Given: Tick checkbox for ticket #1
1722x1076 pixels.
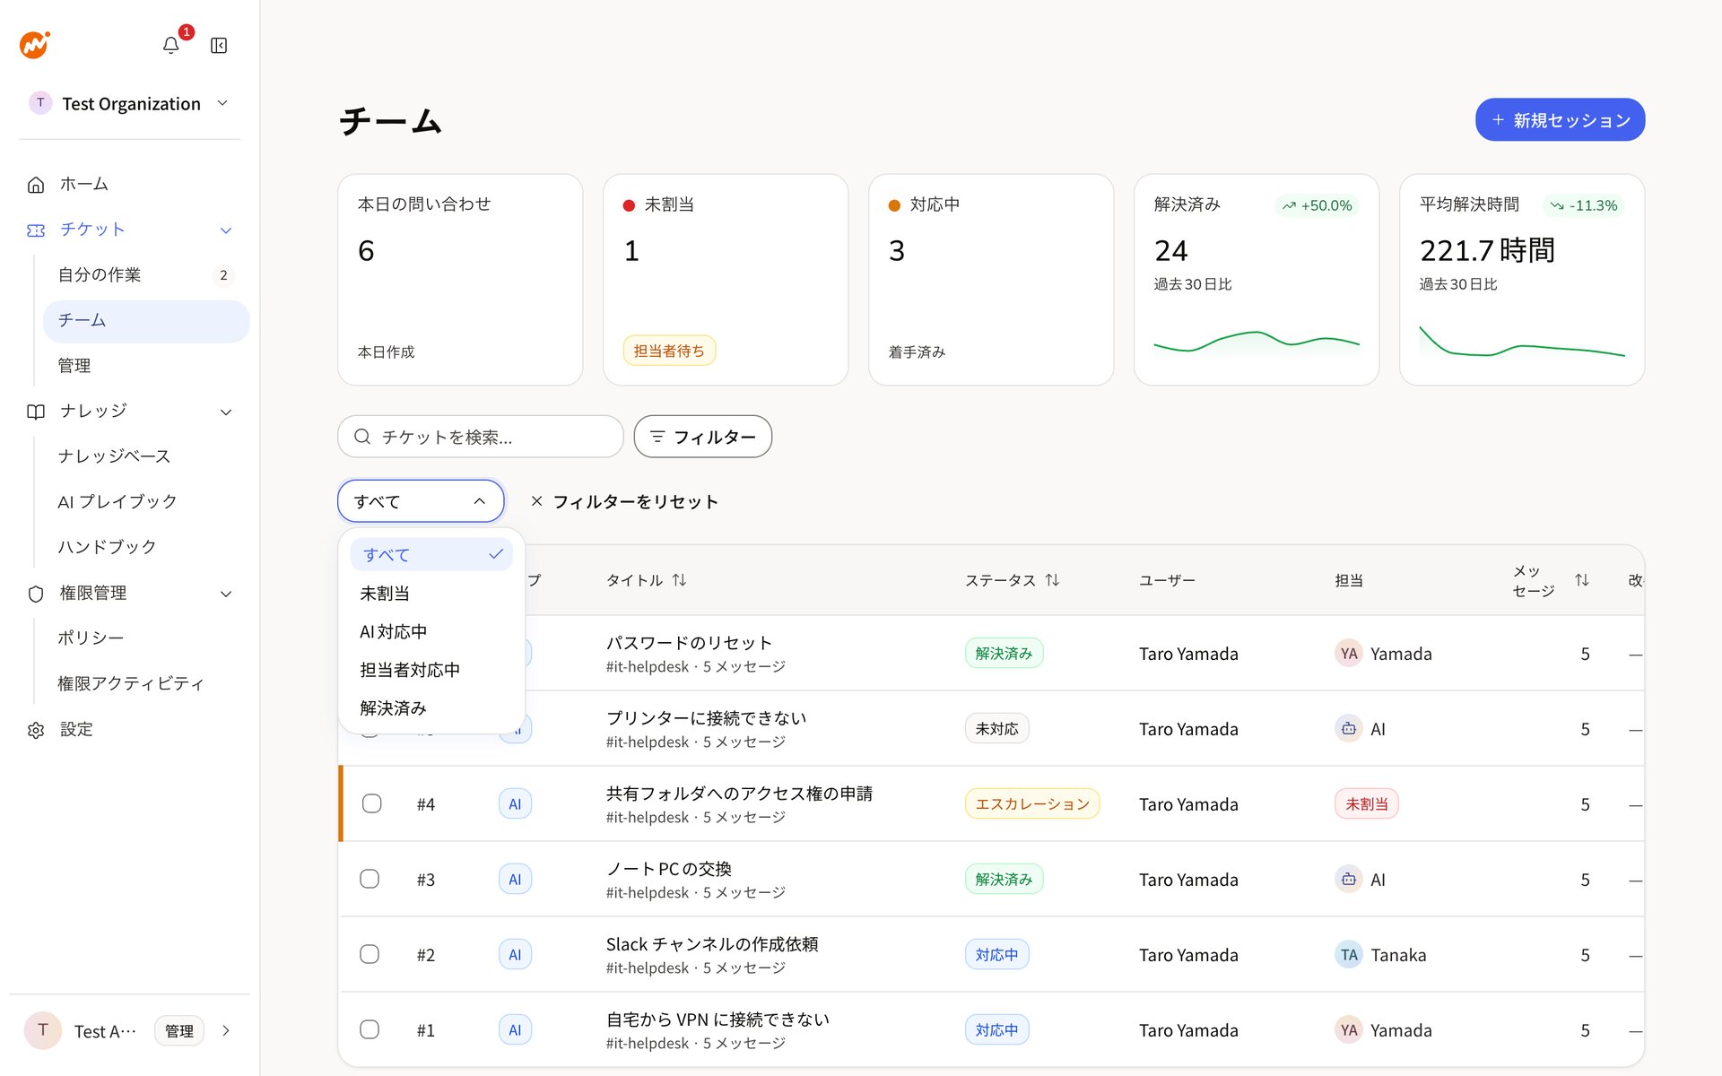Looking at the screenshot, I should pyautogui.click(x=370, y=1029).
